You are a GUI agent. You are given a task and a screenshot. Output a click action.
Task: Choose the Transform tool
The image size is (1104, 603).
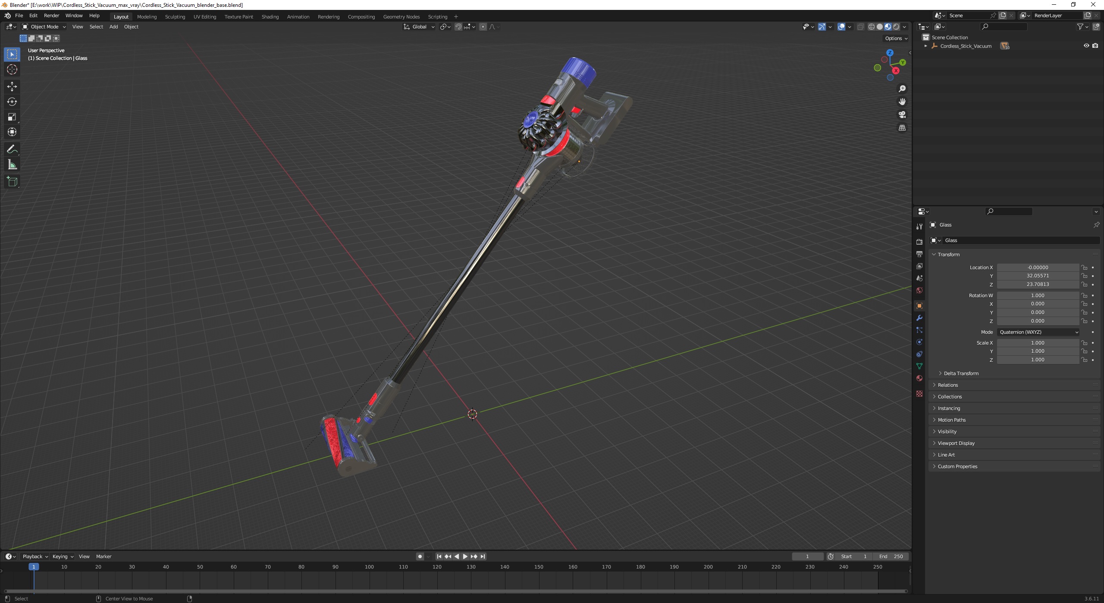(12, 132)
